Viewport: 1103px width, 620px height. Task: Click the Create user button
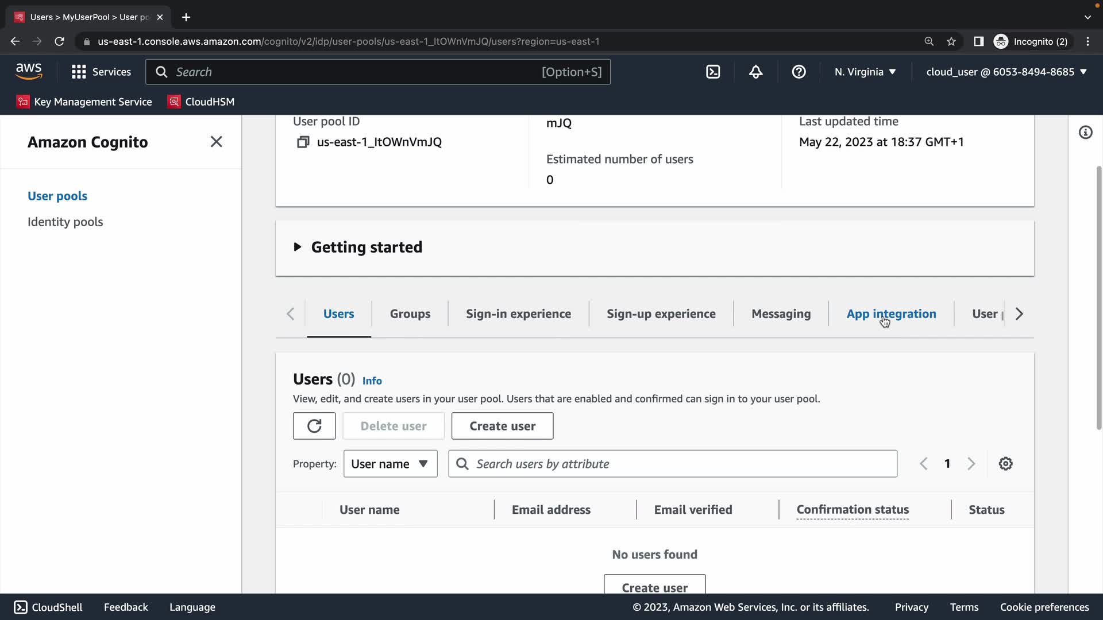(502, 426)
